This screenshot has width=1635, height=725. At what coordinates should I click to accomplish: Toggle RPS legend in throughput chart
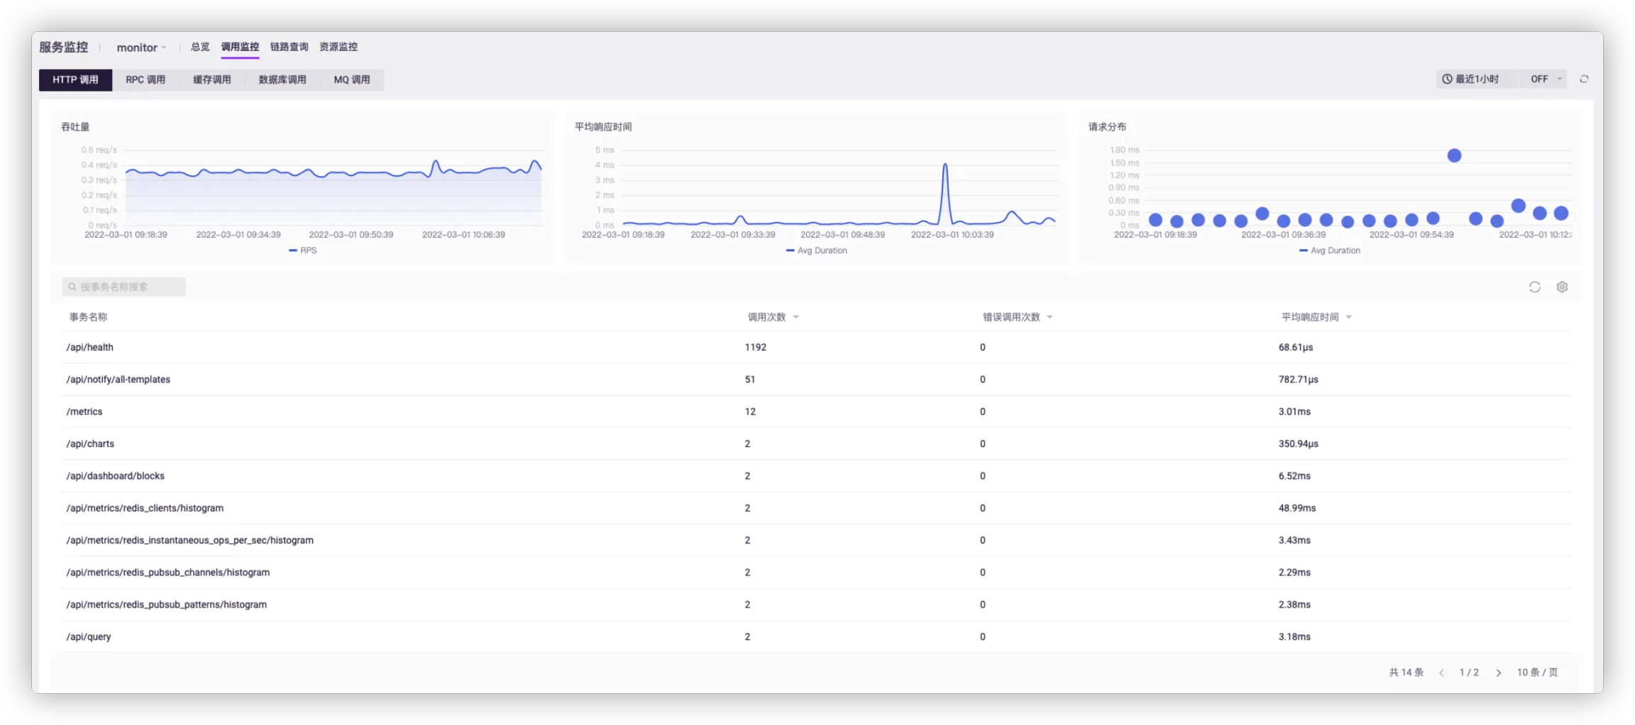pyautogui.click(x=303, y=250)
